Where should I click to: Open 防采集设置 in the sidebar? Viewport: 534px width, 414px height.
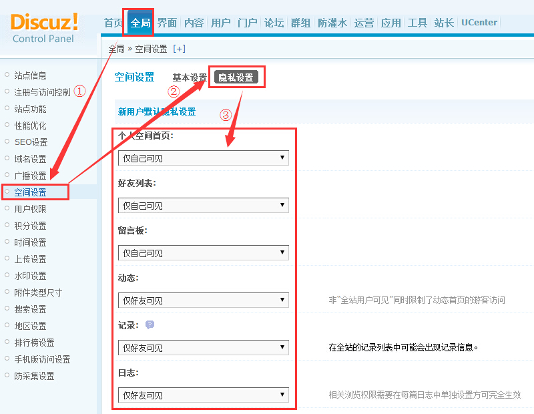(34, 376)
